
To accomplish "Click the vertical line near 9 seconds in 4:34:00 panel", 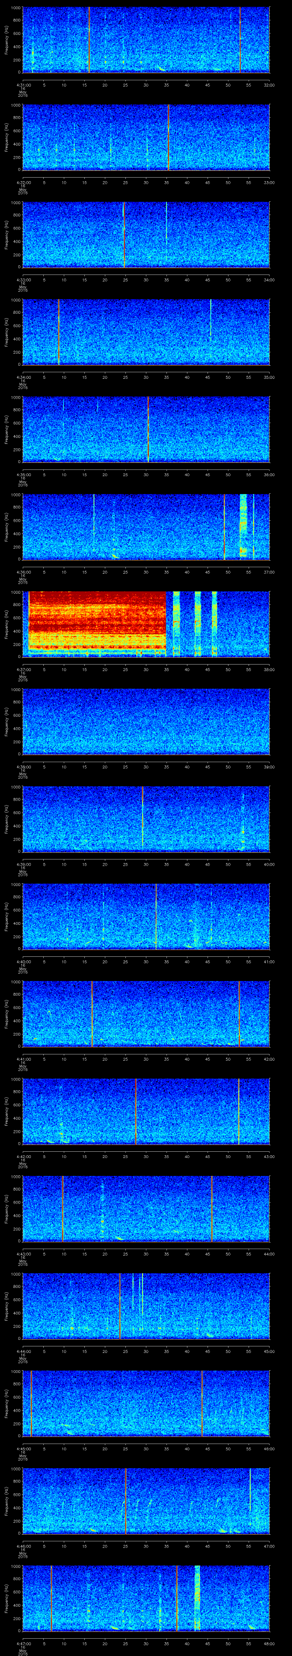I will pyautogui.click(x=58, y=332).
